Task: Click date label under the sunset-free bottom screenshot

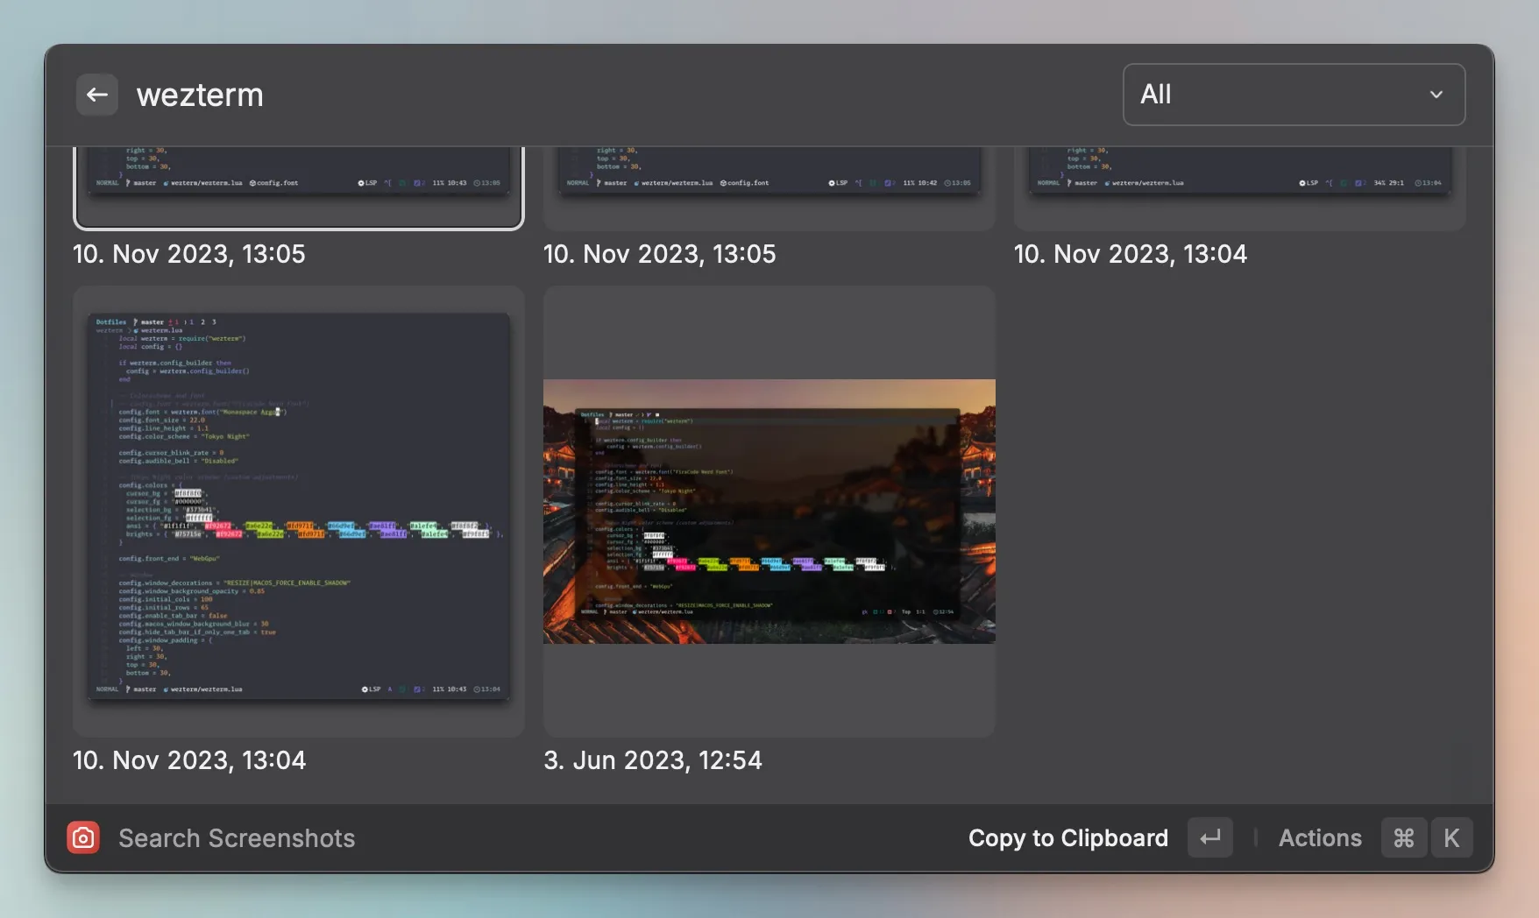Action: click(x=189, y=760)
